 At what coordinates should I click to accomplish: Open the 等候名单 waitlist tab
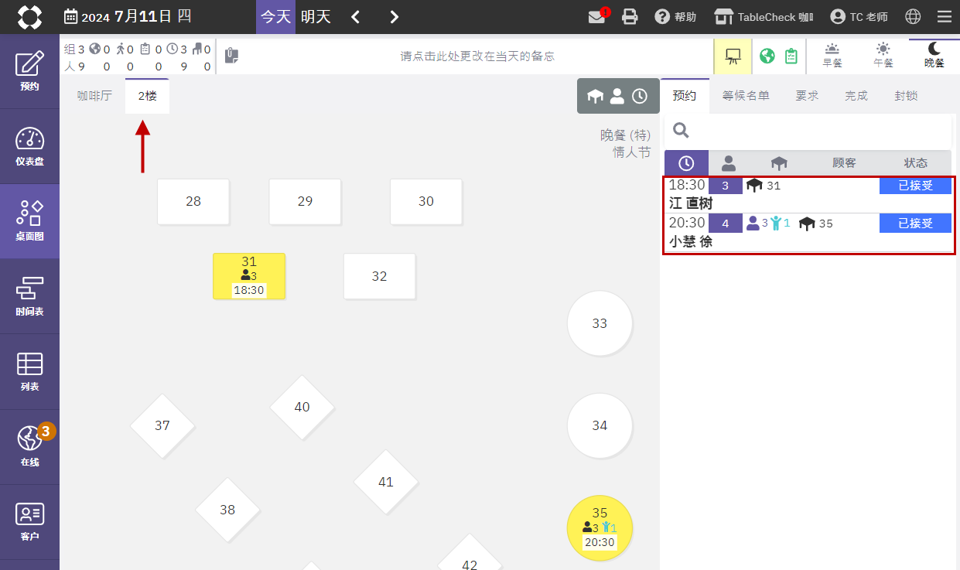tap(746, 96)
